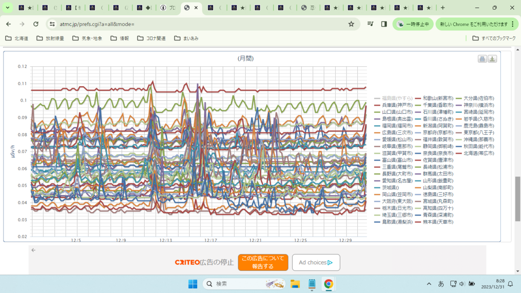The width and height of the screenshot is (521, 293).
Task: Hide the 千葉県(香取市) series
Action: (434, 105)
